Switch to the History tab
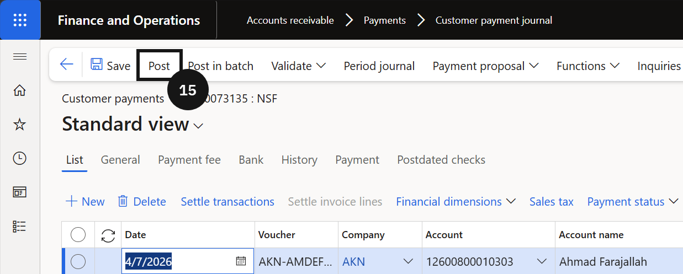 coord(299,160)
